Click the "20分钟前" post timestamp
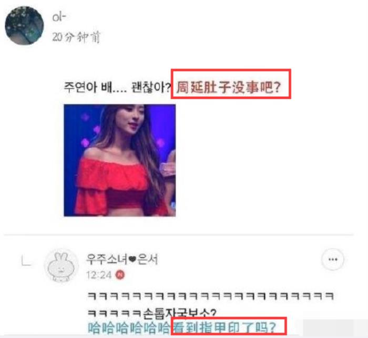 [x=76, y=37]
